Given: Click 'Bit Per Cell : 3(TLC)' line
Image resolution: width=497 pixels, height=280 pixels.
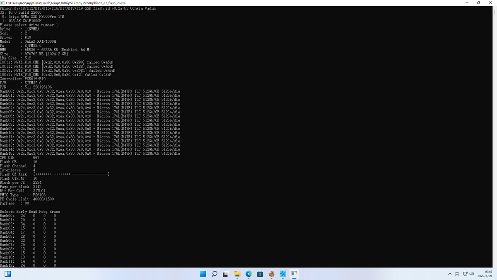Looking at the screenshot, I should (x=23, y=191).
